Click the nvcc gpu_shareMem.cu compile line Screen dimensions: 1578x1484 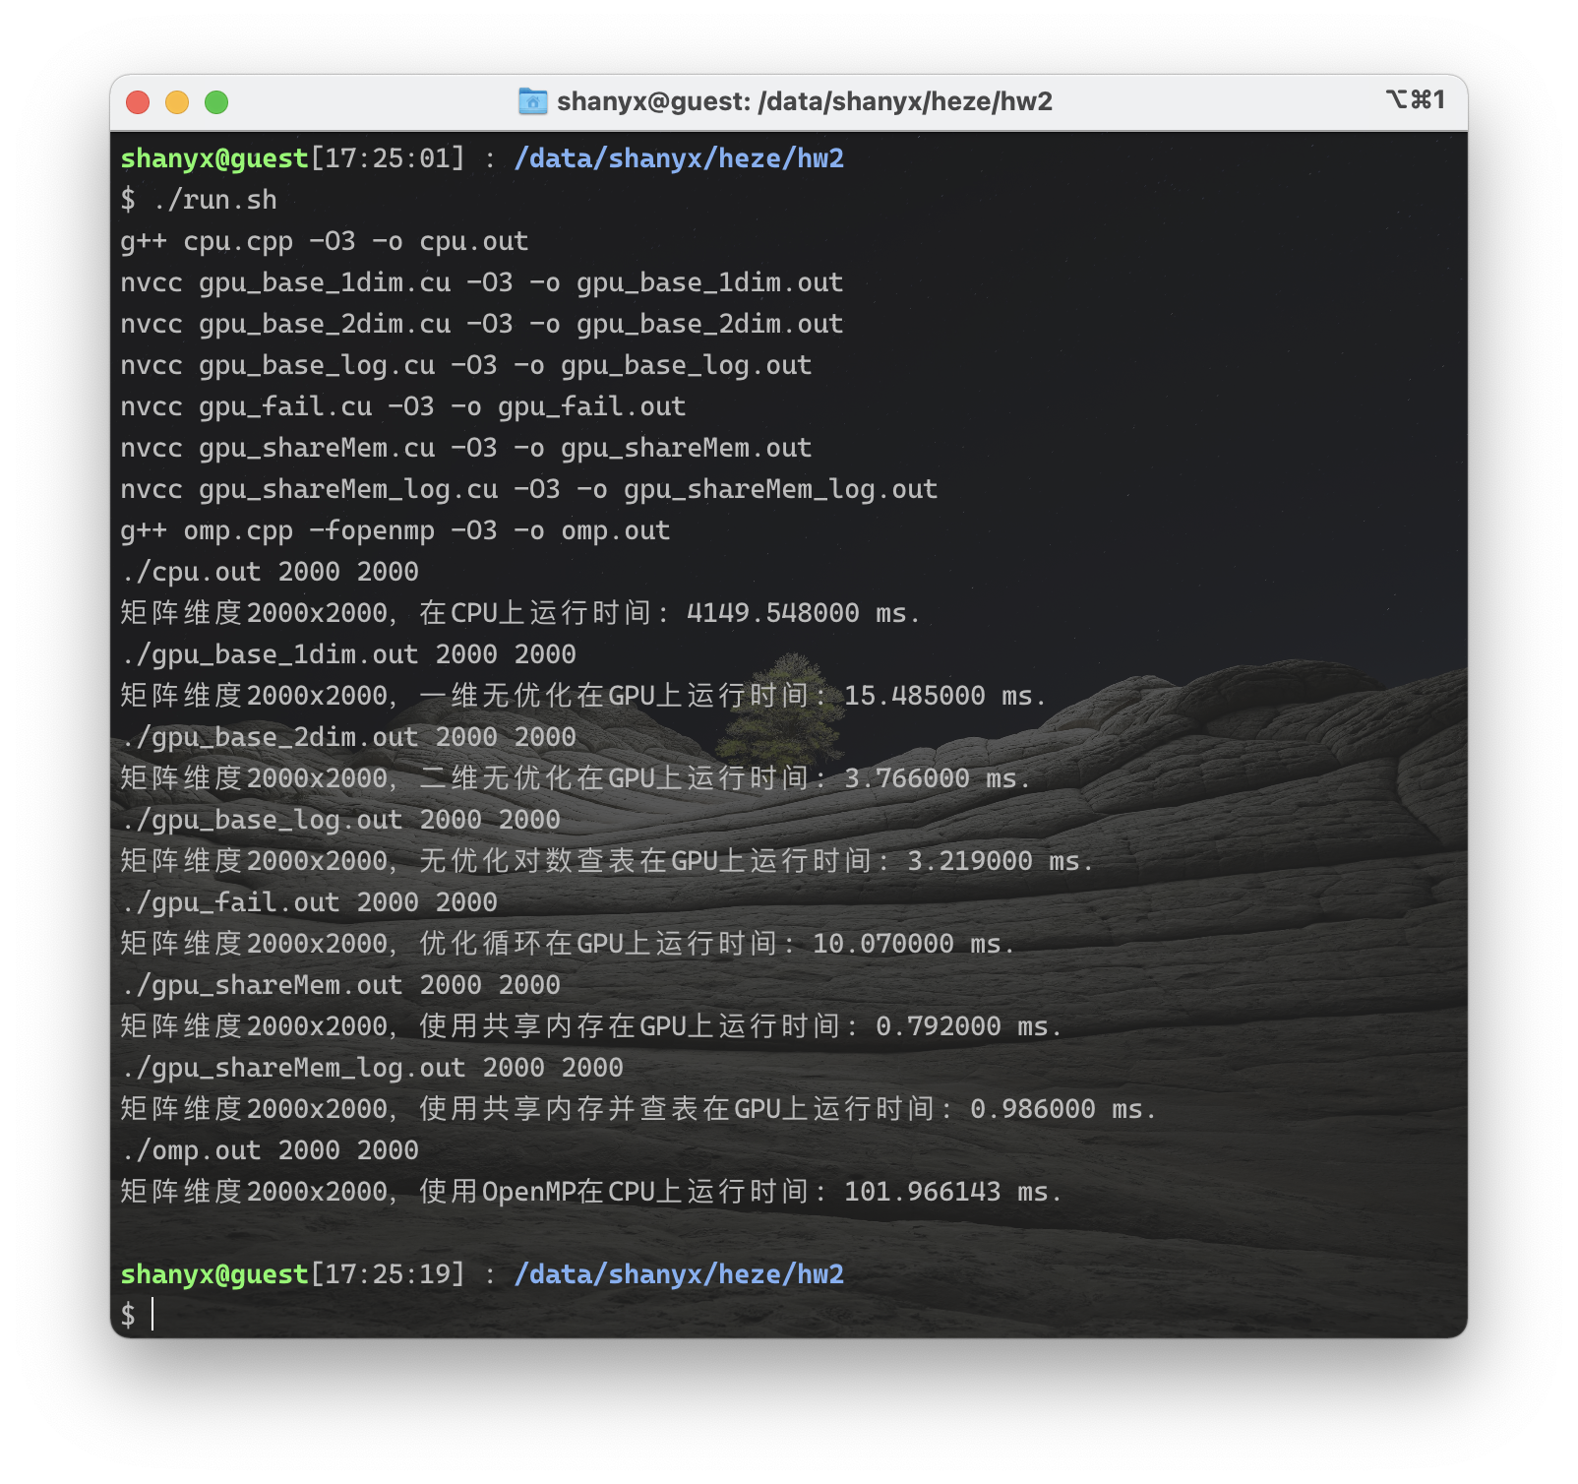(x=466, y=448)
